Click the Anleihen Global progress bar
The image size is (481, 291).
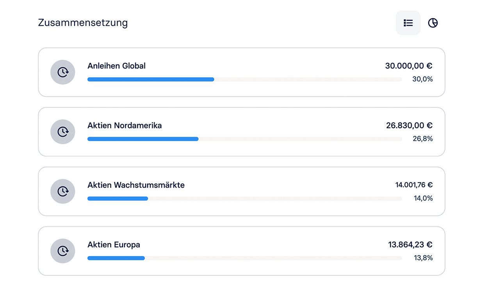click(244, 80)
